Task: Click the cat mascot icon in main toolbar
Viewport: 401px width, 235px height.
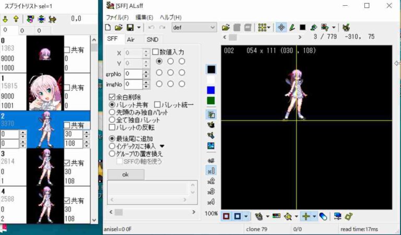Action: click(x=346, y=27)
